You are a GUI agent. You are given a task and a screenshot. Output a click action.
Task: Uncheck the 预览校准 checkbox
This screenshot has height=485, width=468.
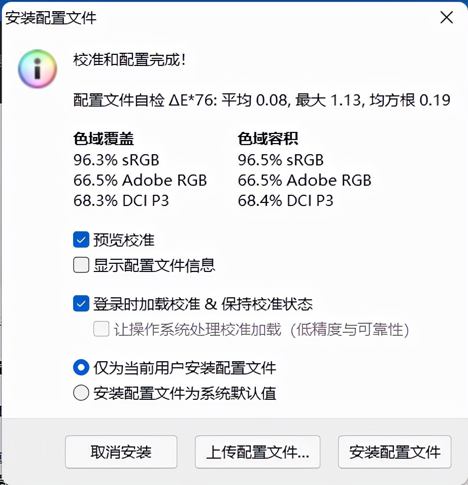81,239
